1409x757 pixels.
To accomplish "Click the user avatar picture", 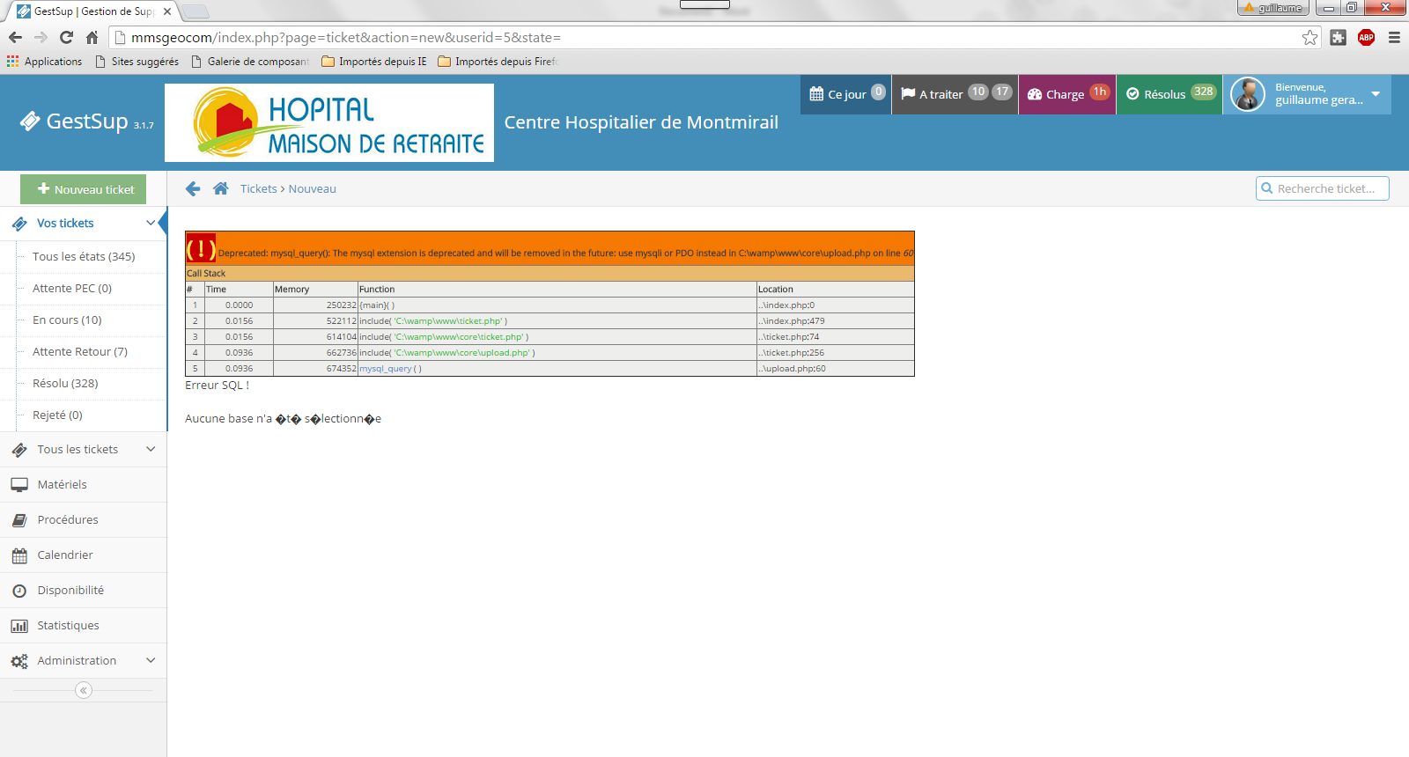I will point(1248,94).
